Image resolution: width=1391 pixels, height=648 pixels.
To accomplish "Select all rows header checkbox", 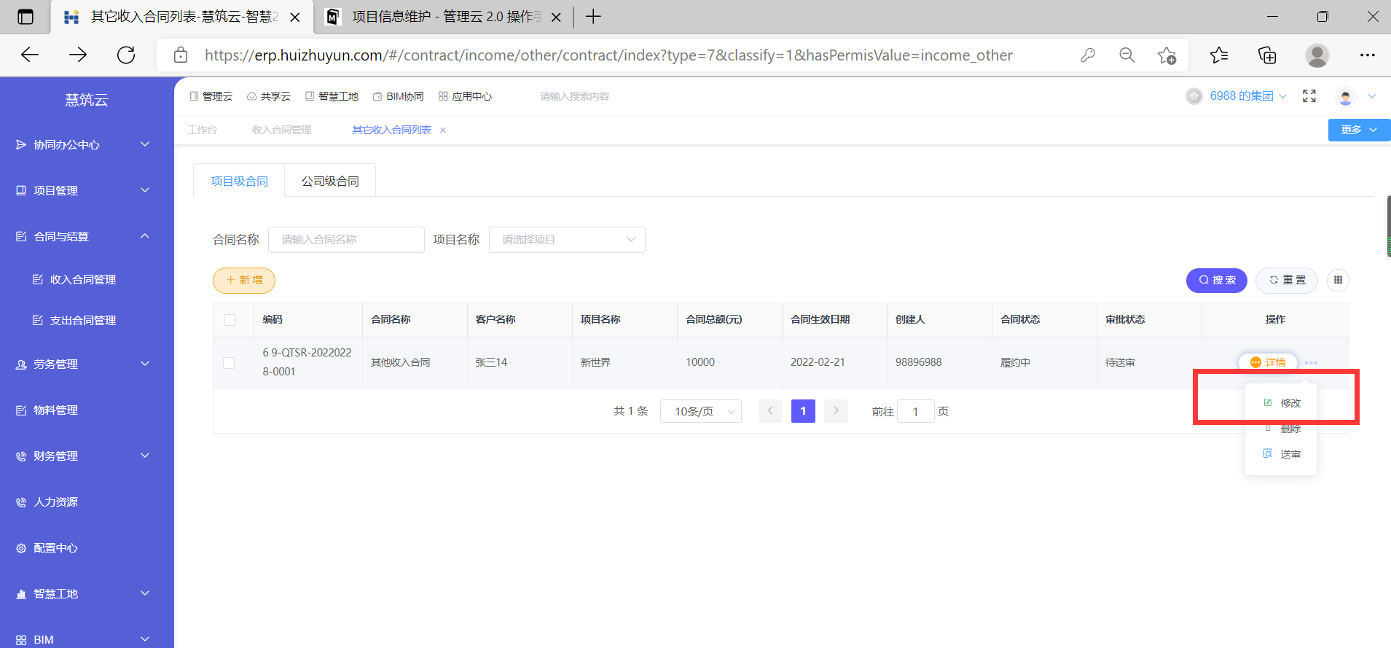I will coord(230,319).
